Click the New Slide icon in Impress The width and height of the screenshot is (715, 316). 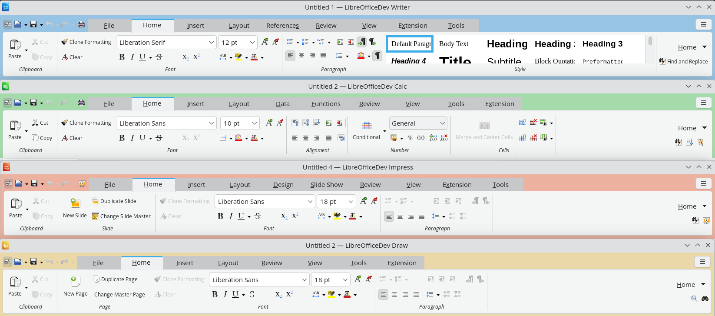tap(75, 203)
